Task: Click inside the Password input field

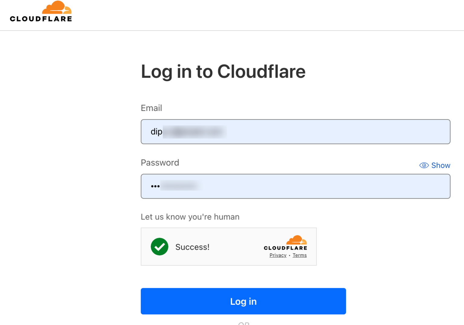Action: point(295,186)
